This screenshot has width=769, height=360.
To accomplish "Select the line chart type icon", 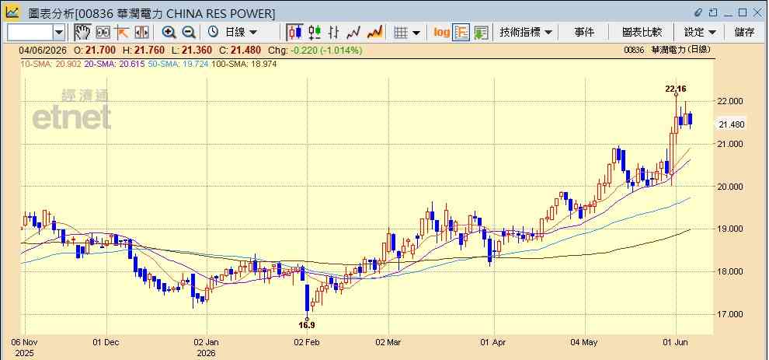I will [x=353, y=33].
